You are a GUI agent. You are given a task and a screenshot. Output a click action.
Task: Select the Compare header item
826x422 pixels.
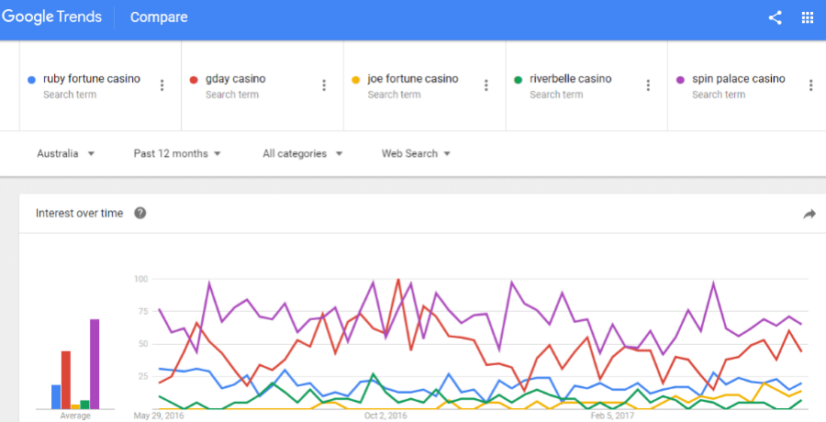tap(159, 17)
